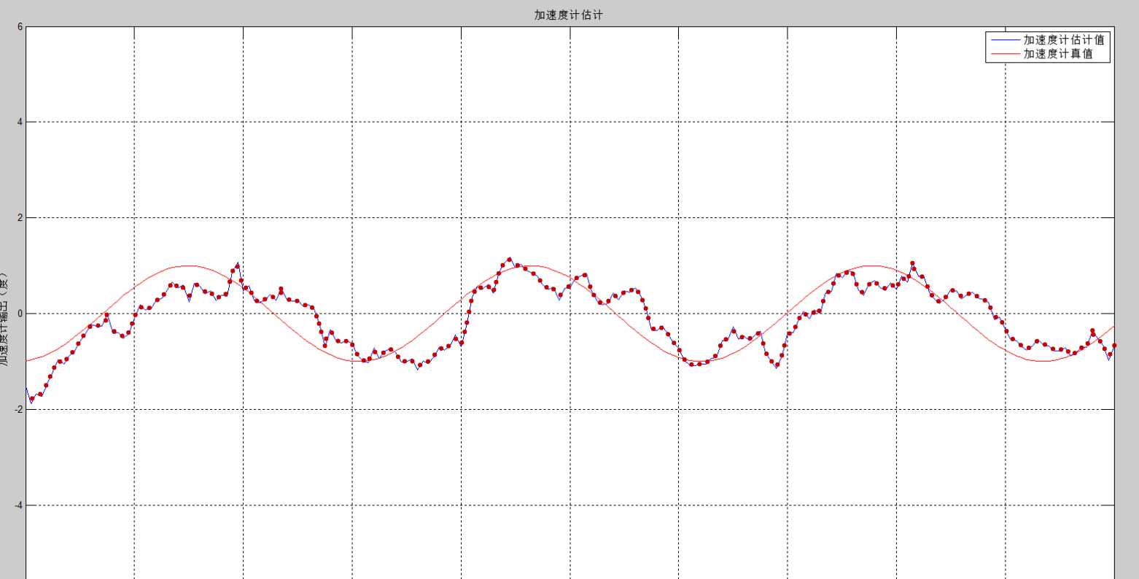Screen dimensions: 1139x579
Task: Click the blue line sample in legend
Action: (x=1005, y=40)
